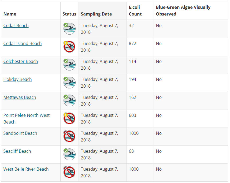Open the Cedar Beach link
The image size is (230, 183).
[x=16, y=25]
